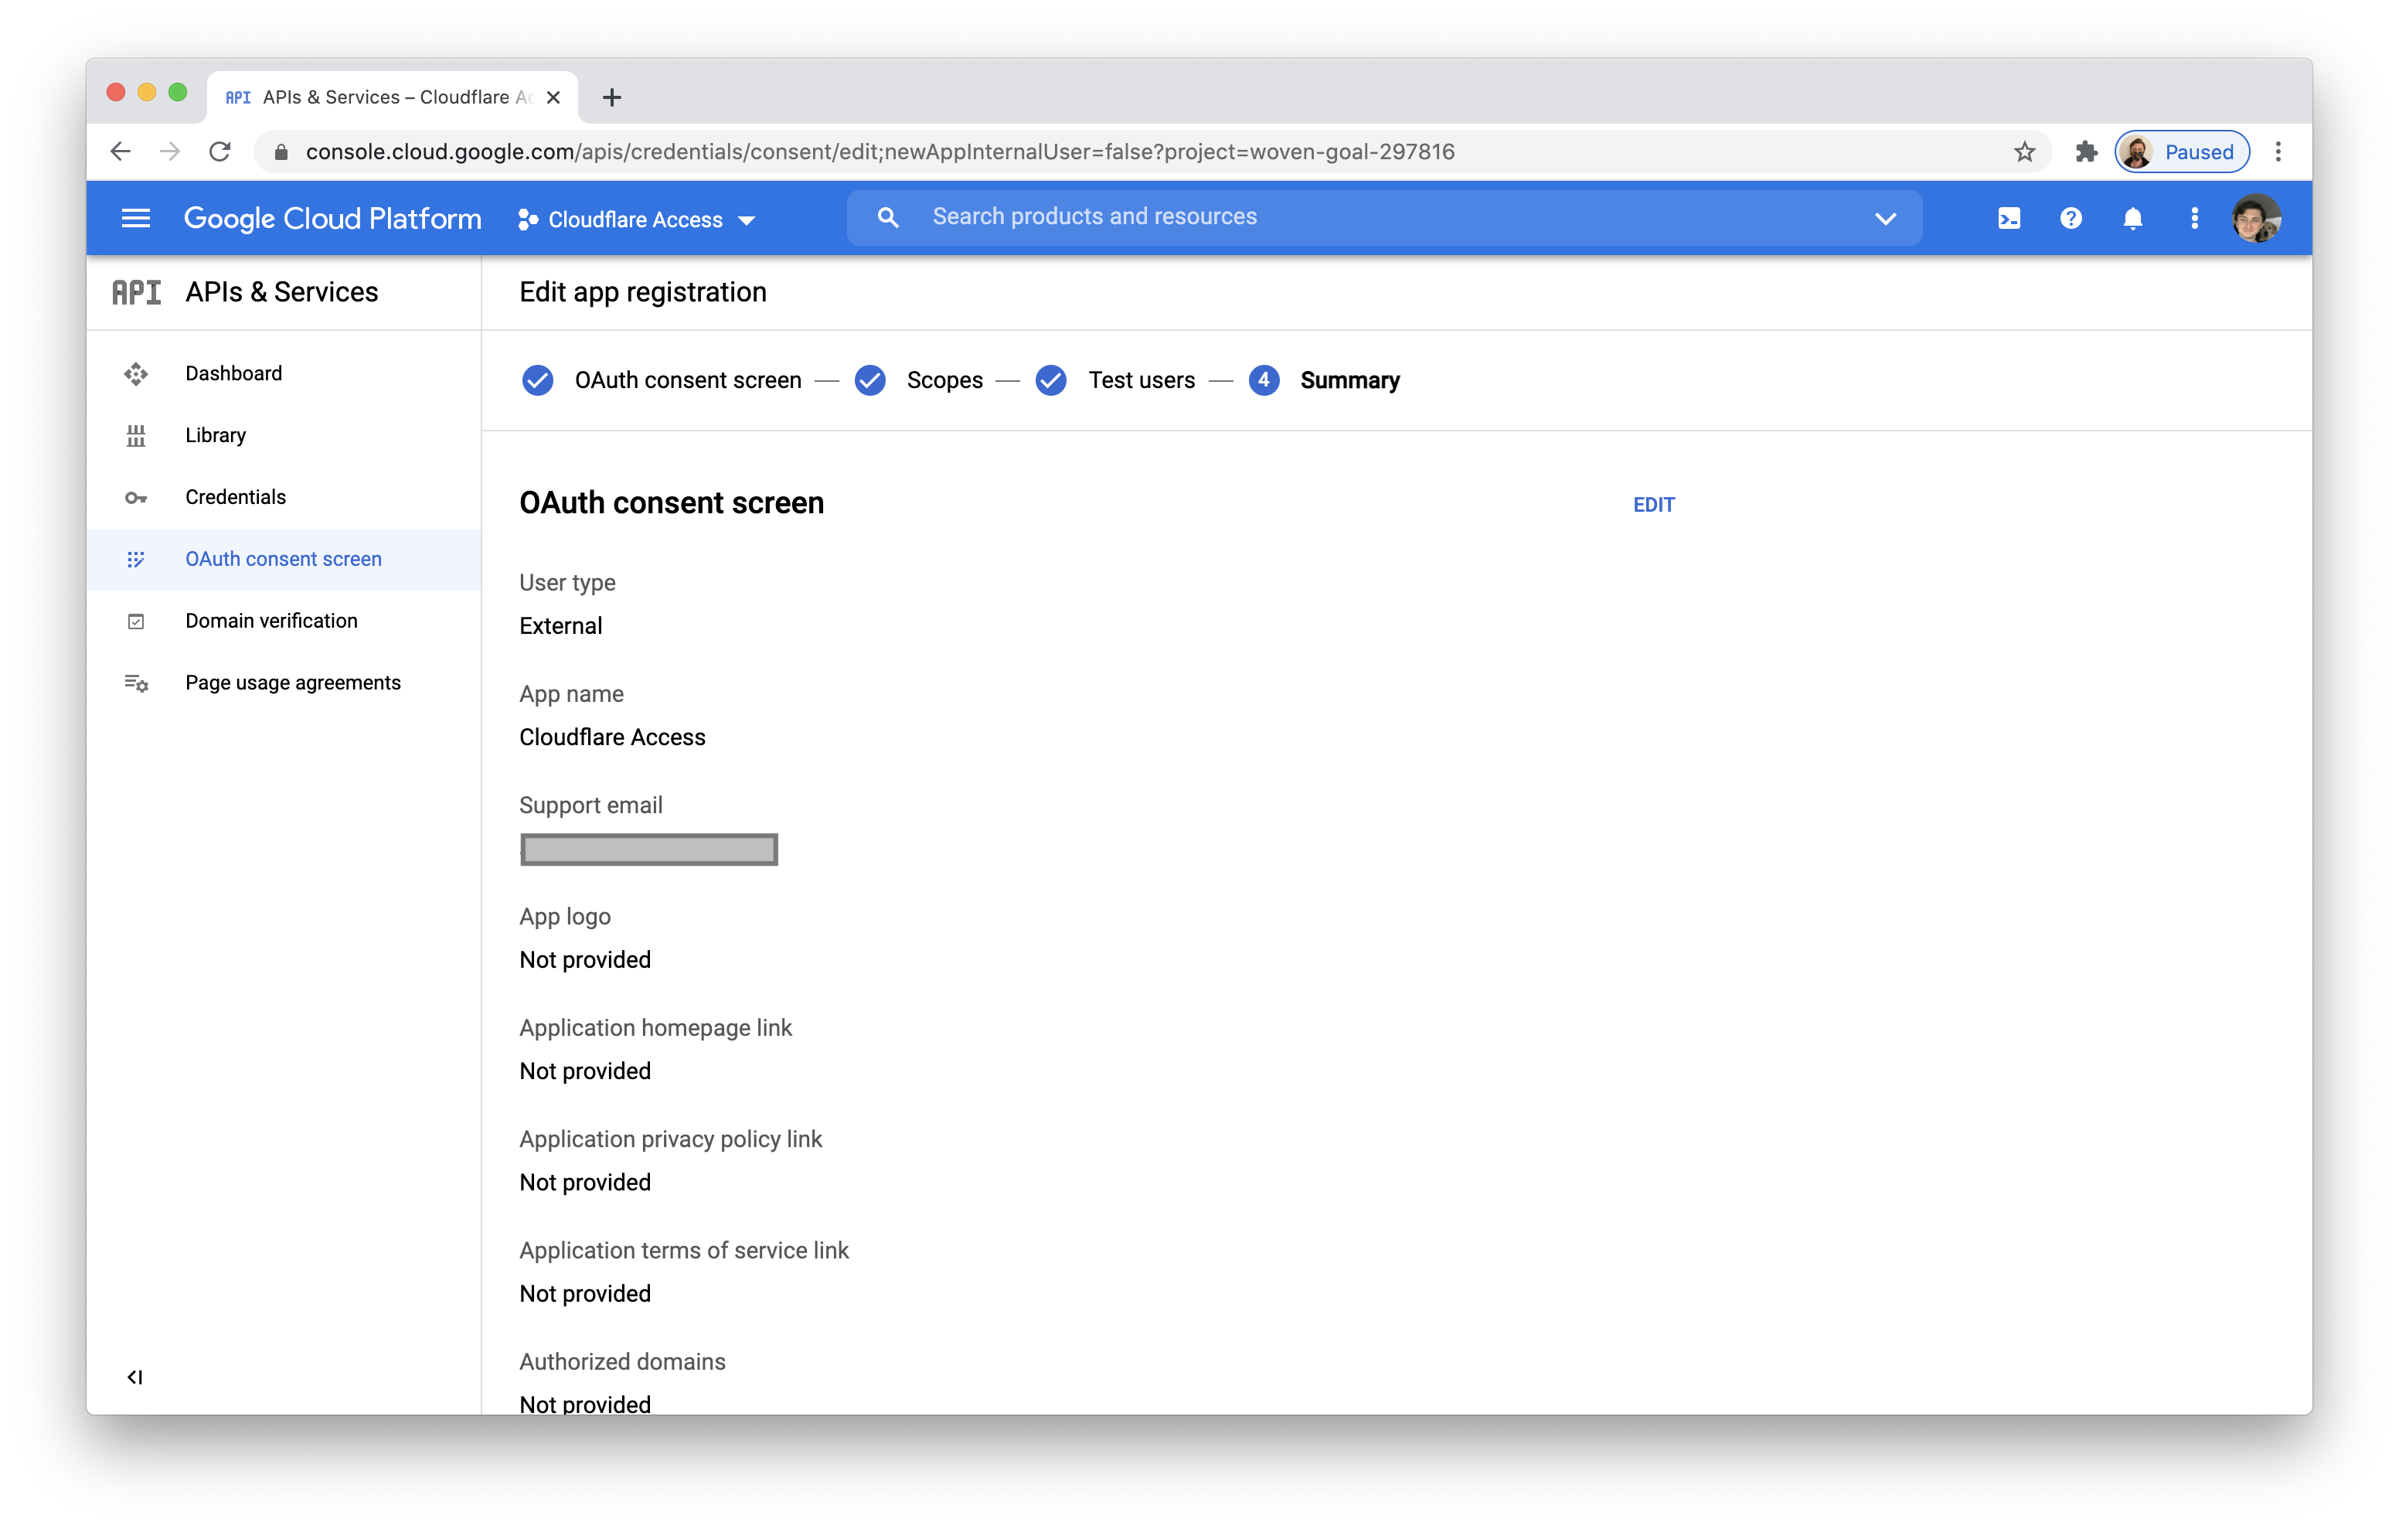
Task: Select Credentials in sidebar
Action: (235, 496)
